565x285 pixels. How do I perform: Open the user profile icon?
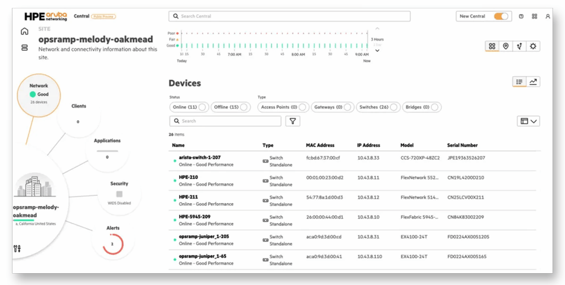point(547,16)
